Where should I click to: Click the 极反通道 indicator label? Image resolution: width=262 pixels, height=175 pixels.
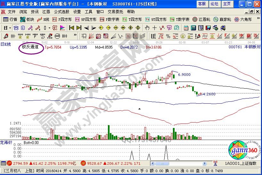point(30,47)
